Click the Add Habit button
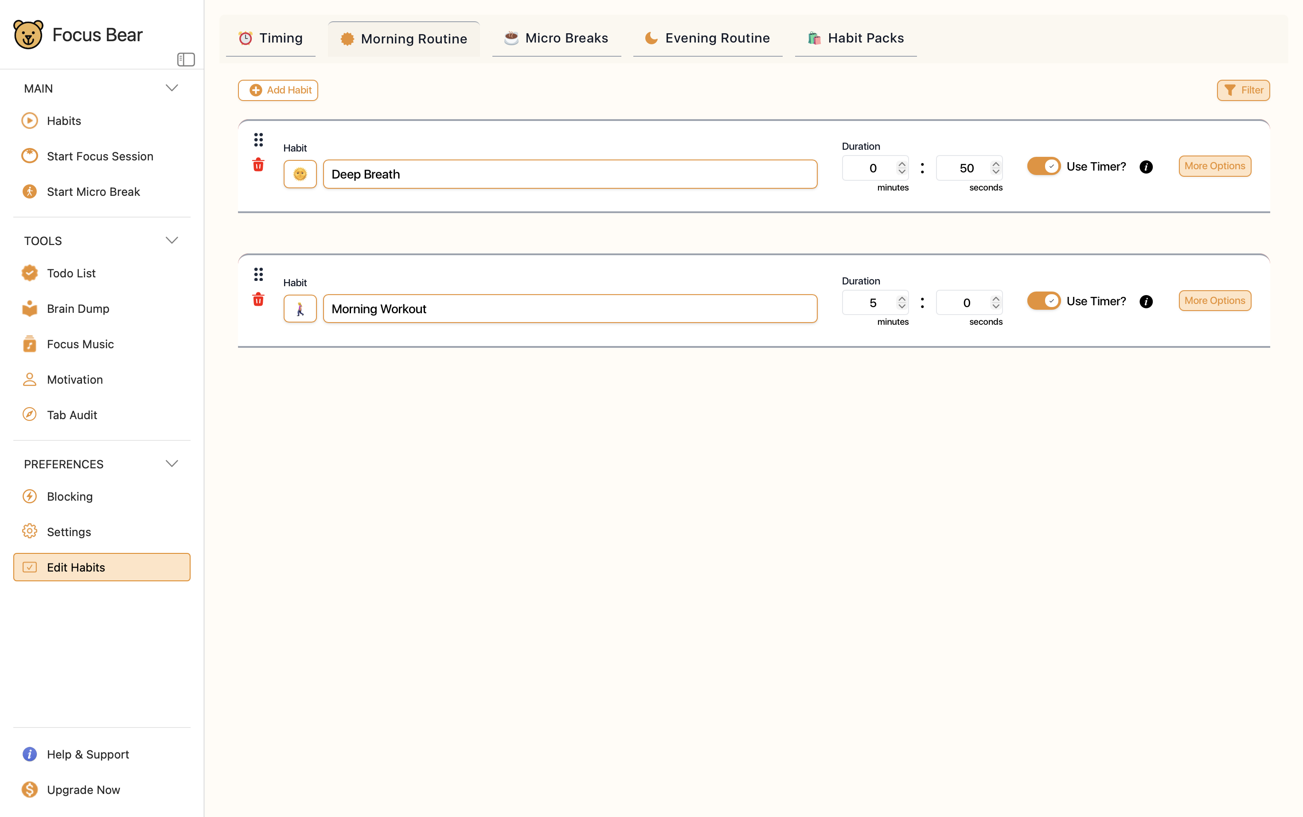The height and width of the screenshot is (817, 1303). [x=278, y=90]
